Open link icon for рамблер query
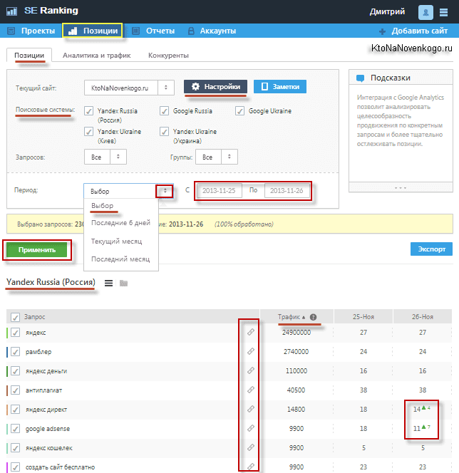Image resolution: width=459 pixels, height=473 pixels. [x=251, y=351]
